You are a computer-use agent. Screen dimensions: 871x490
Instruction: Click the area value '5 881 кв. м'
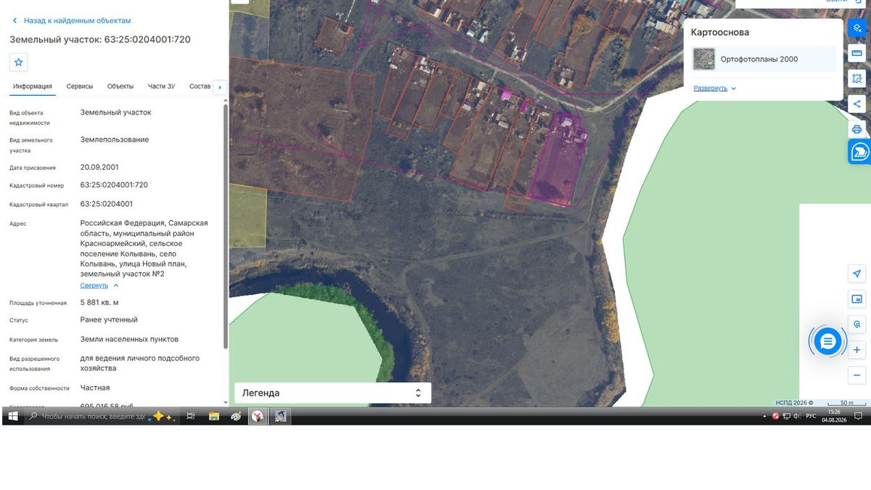[99, 302]
